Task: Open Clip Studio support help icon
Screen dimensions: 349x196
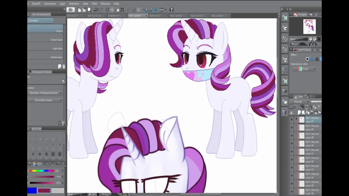Action: point(172,10)
